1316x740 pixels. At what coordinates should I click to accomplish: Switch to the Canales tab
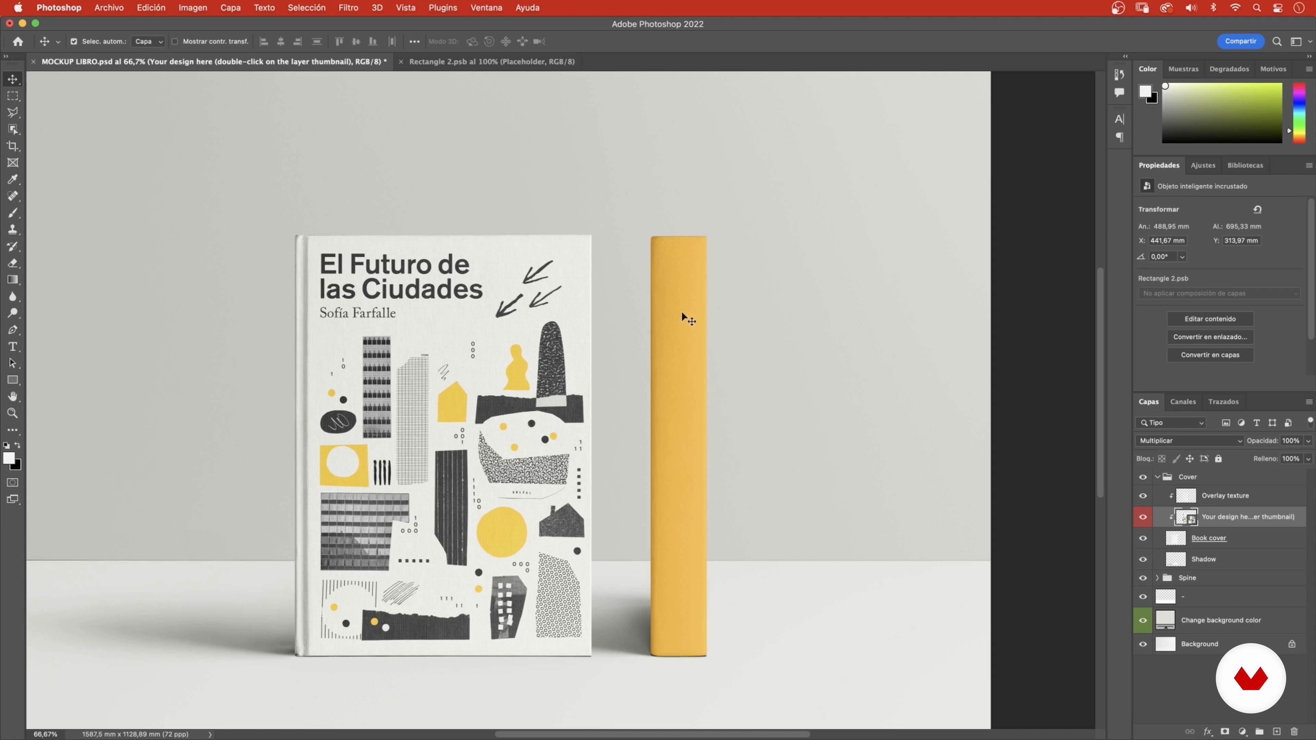(x=1183, y=402)
